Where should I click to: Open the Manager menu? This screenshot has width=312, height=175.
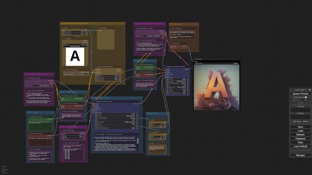(x=300, y=155)
